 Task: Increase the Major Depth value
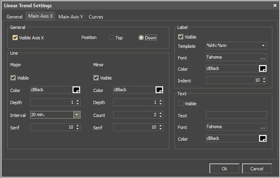click(x=77, y=101)
